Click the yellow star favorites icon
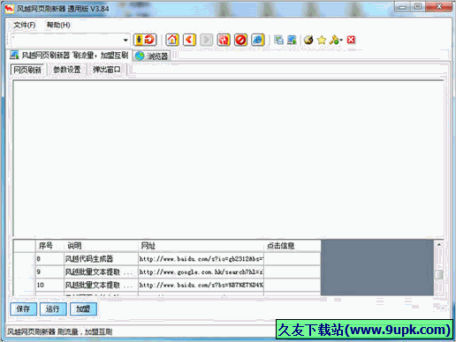The height and width of the screenshot is (342, 456). click(x=322, y=40)
